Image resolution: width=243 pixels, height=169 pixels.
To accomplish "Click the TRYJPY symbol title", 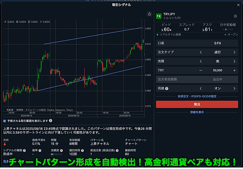I will [x=169, y=14].
